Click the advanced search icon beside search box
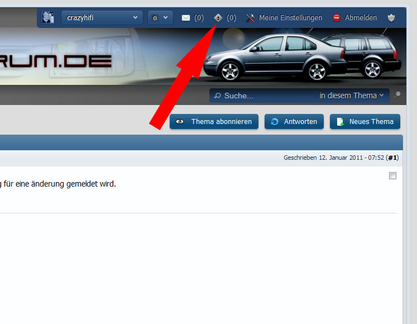The width and height of the screenshot is (417, 324). (397, 94)
